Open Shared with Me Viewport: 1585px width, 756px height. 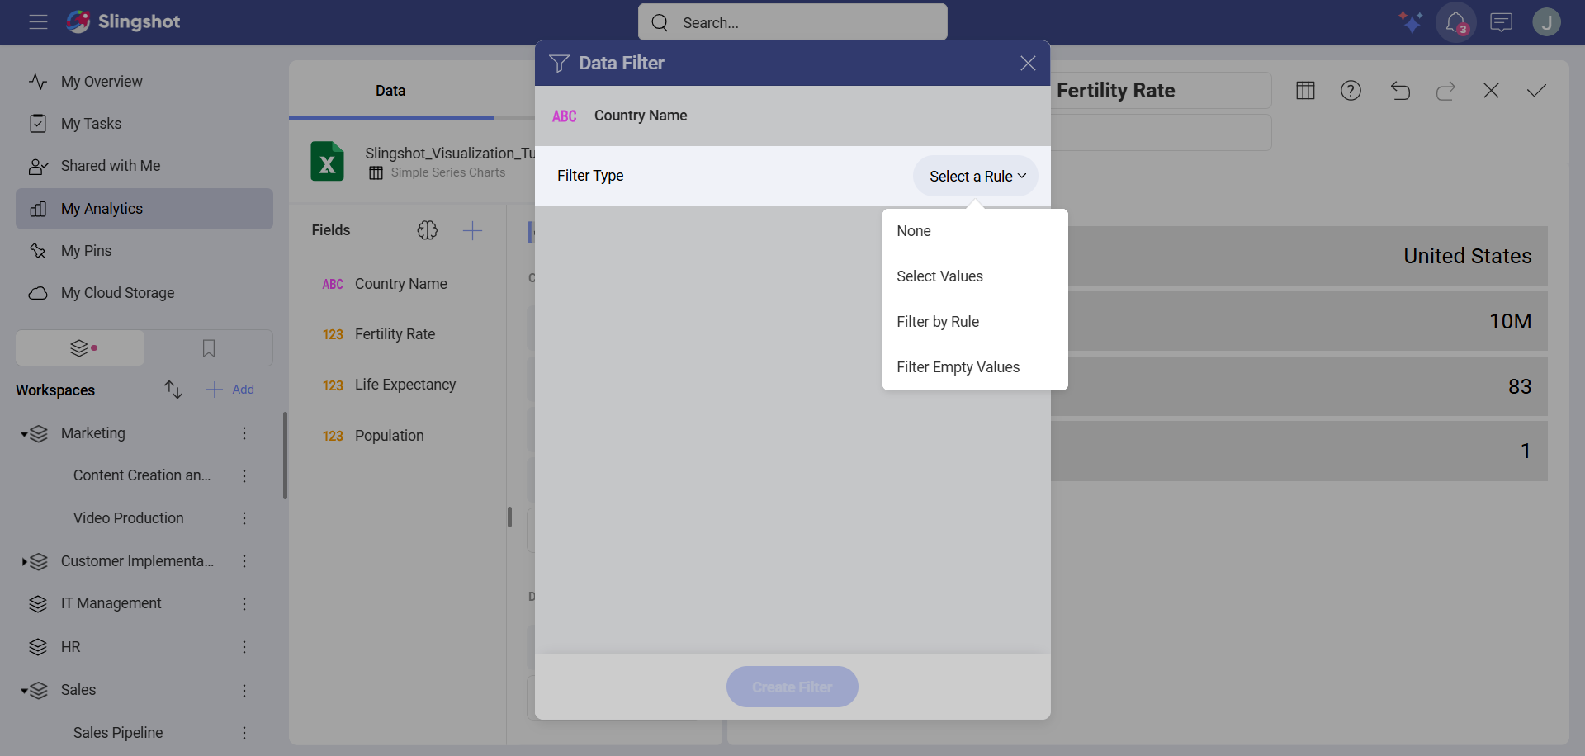tap(144, 166)
